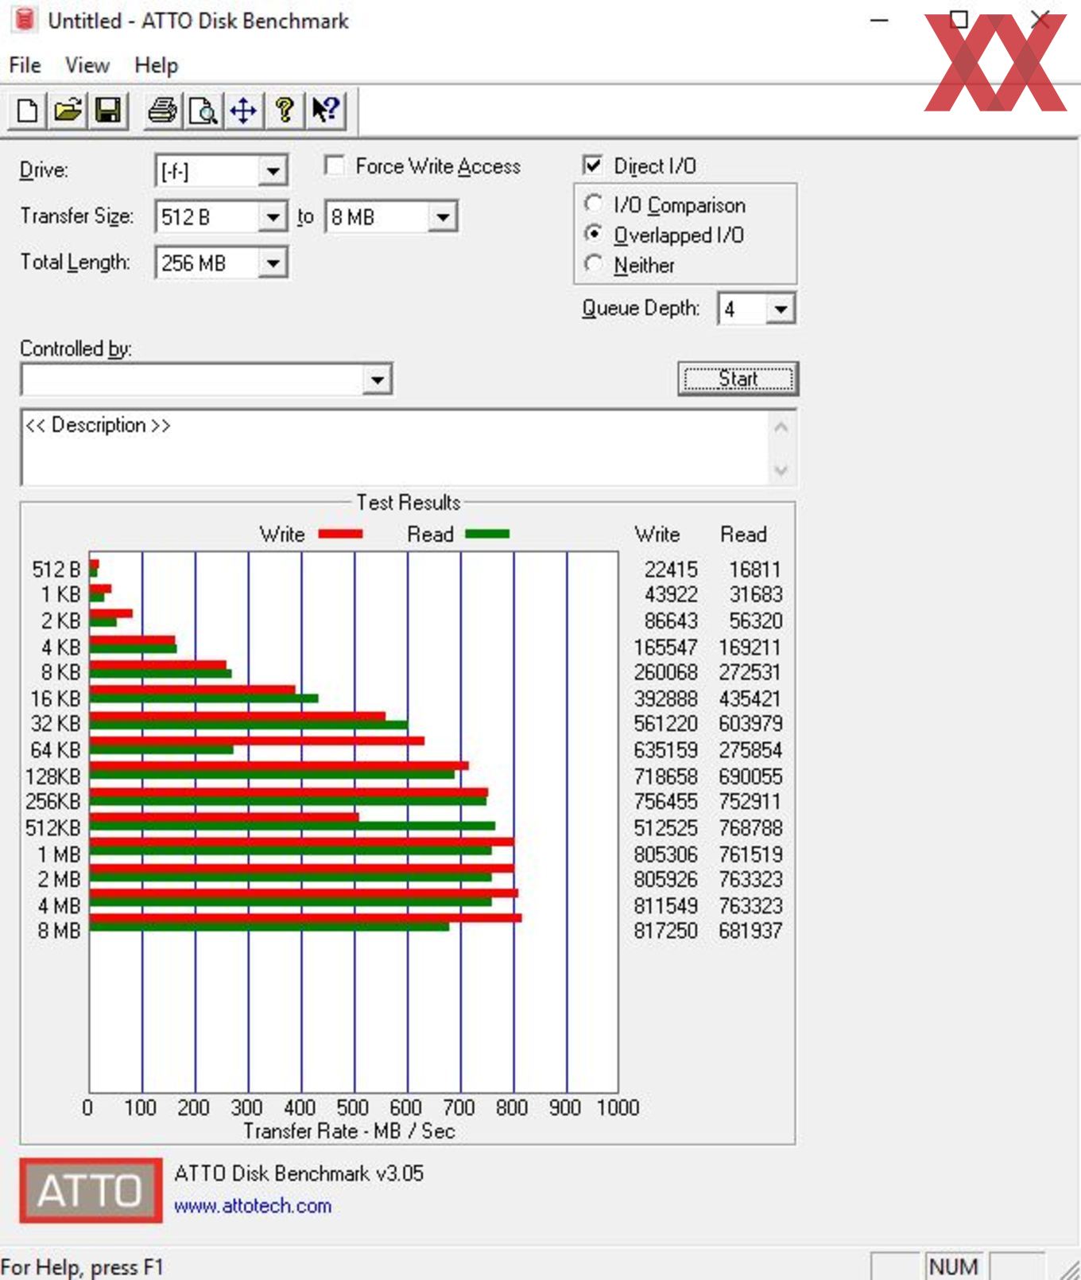Open About via yellow question mark icon
Screen dimensions: 1081x1280
pyautogui.click(x=285, y=111)
